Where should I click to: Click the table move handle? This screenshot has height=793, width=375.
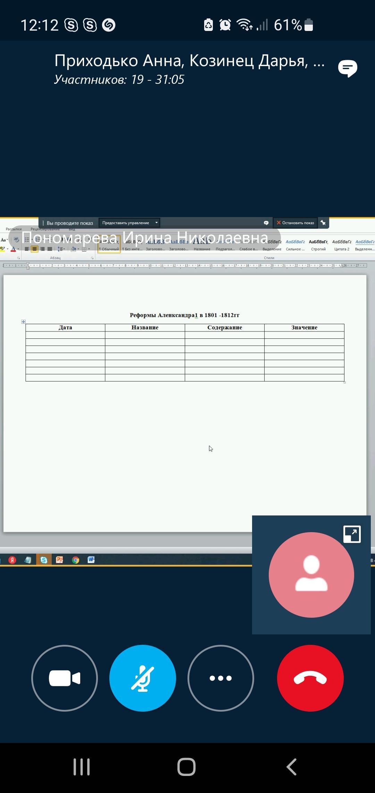[x=23, y=322]
